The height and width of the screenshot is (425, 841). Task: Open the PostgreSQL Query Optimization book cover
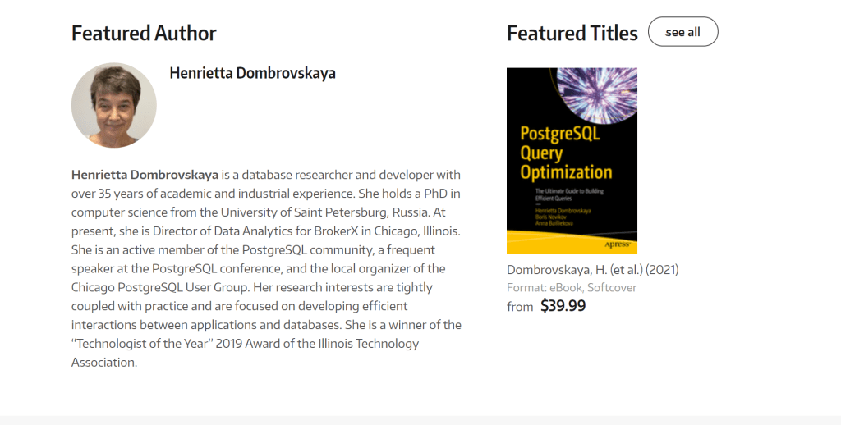pyautogui.click(x=572, y=160)
